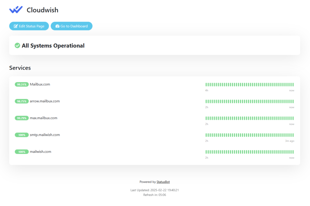Click the All Systems Operational status banner
Image resolution: width=310 pixels, height=206 pixels.
[x=155, y=45]
